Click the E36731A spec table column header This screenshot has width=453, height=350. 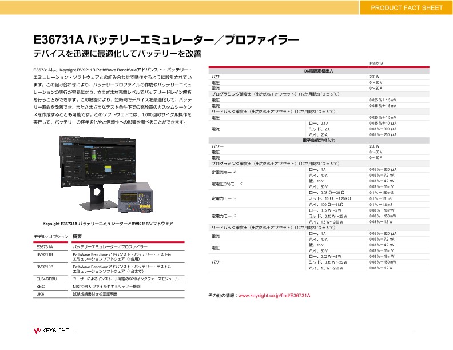click(x=376, y=63)
